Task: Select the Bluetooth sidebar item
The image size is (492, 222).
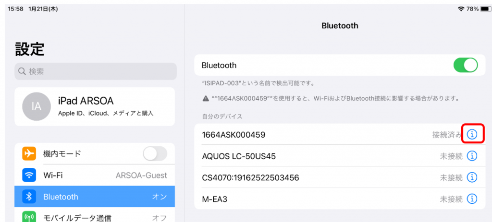Action: (96, 197)
